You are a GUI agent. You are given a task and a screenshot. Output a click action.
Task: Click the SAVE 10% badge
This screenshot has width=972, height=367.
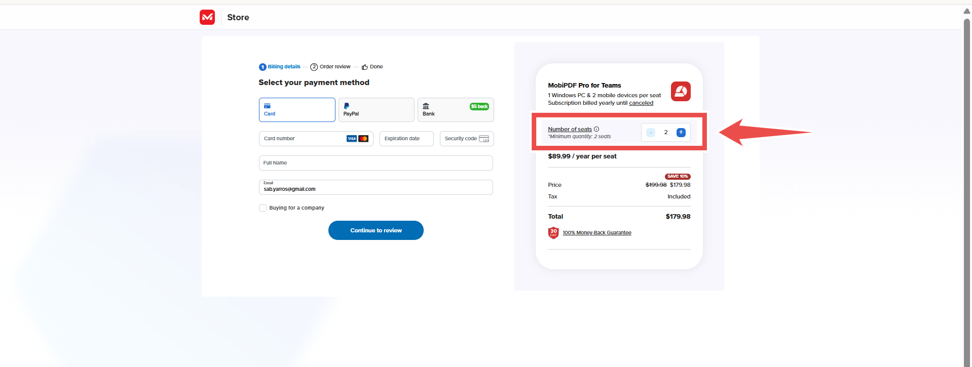point(678,176)
